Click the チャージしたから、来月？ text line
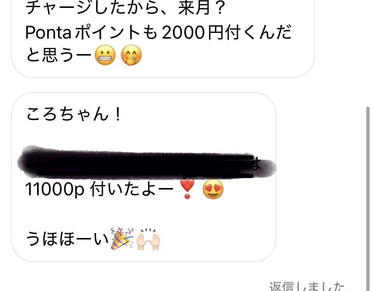373x291 pixels. point(125,8)
